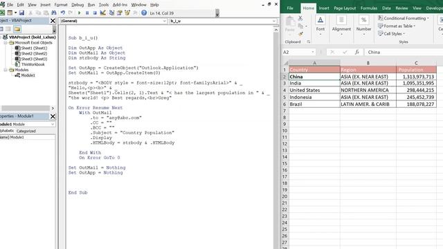Image resolution: width=443 pixels, height=249 pixels.
Task: Switch to Excel Data tab
Action: pos(386,8)
